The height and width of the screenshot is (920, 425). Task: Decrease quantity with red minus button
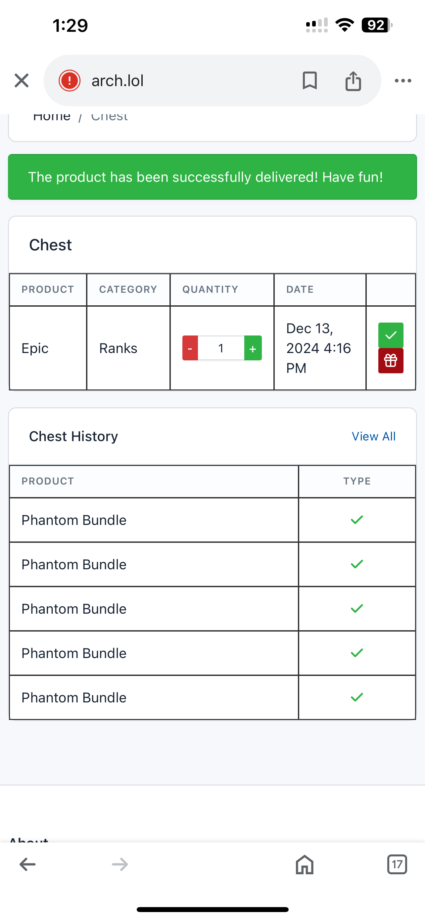coord(190,348)
